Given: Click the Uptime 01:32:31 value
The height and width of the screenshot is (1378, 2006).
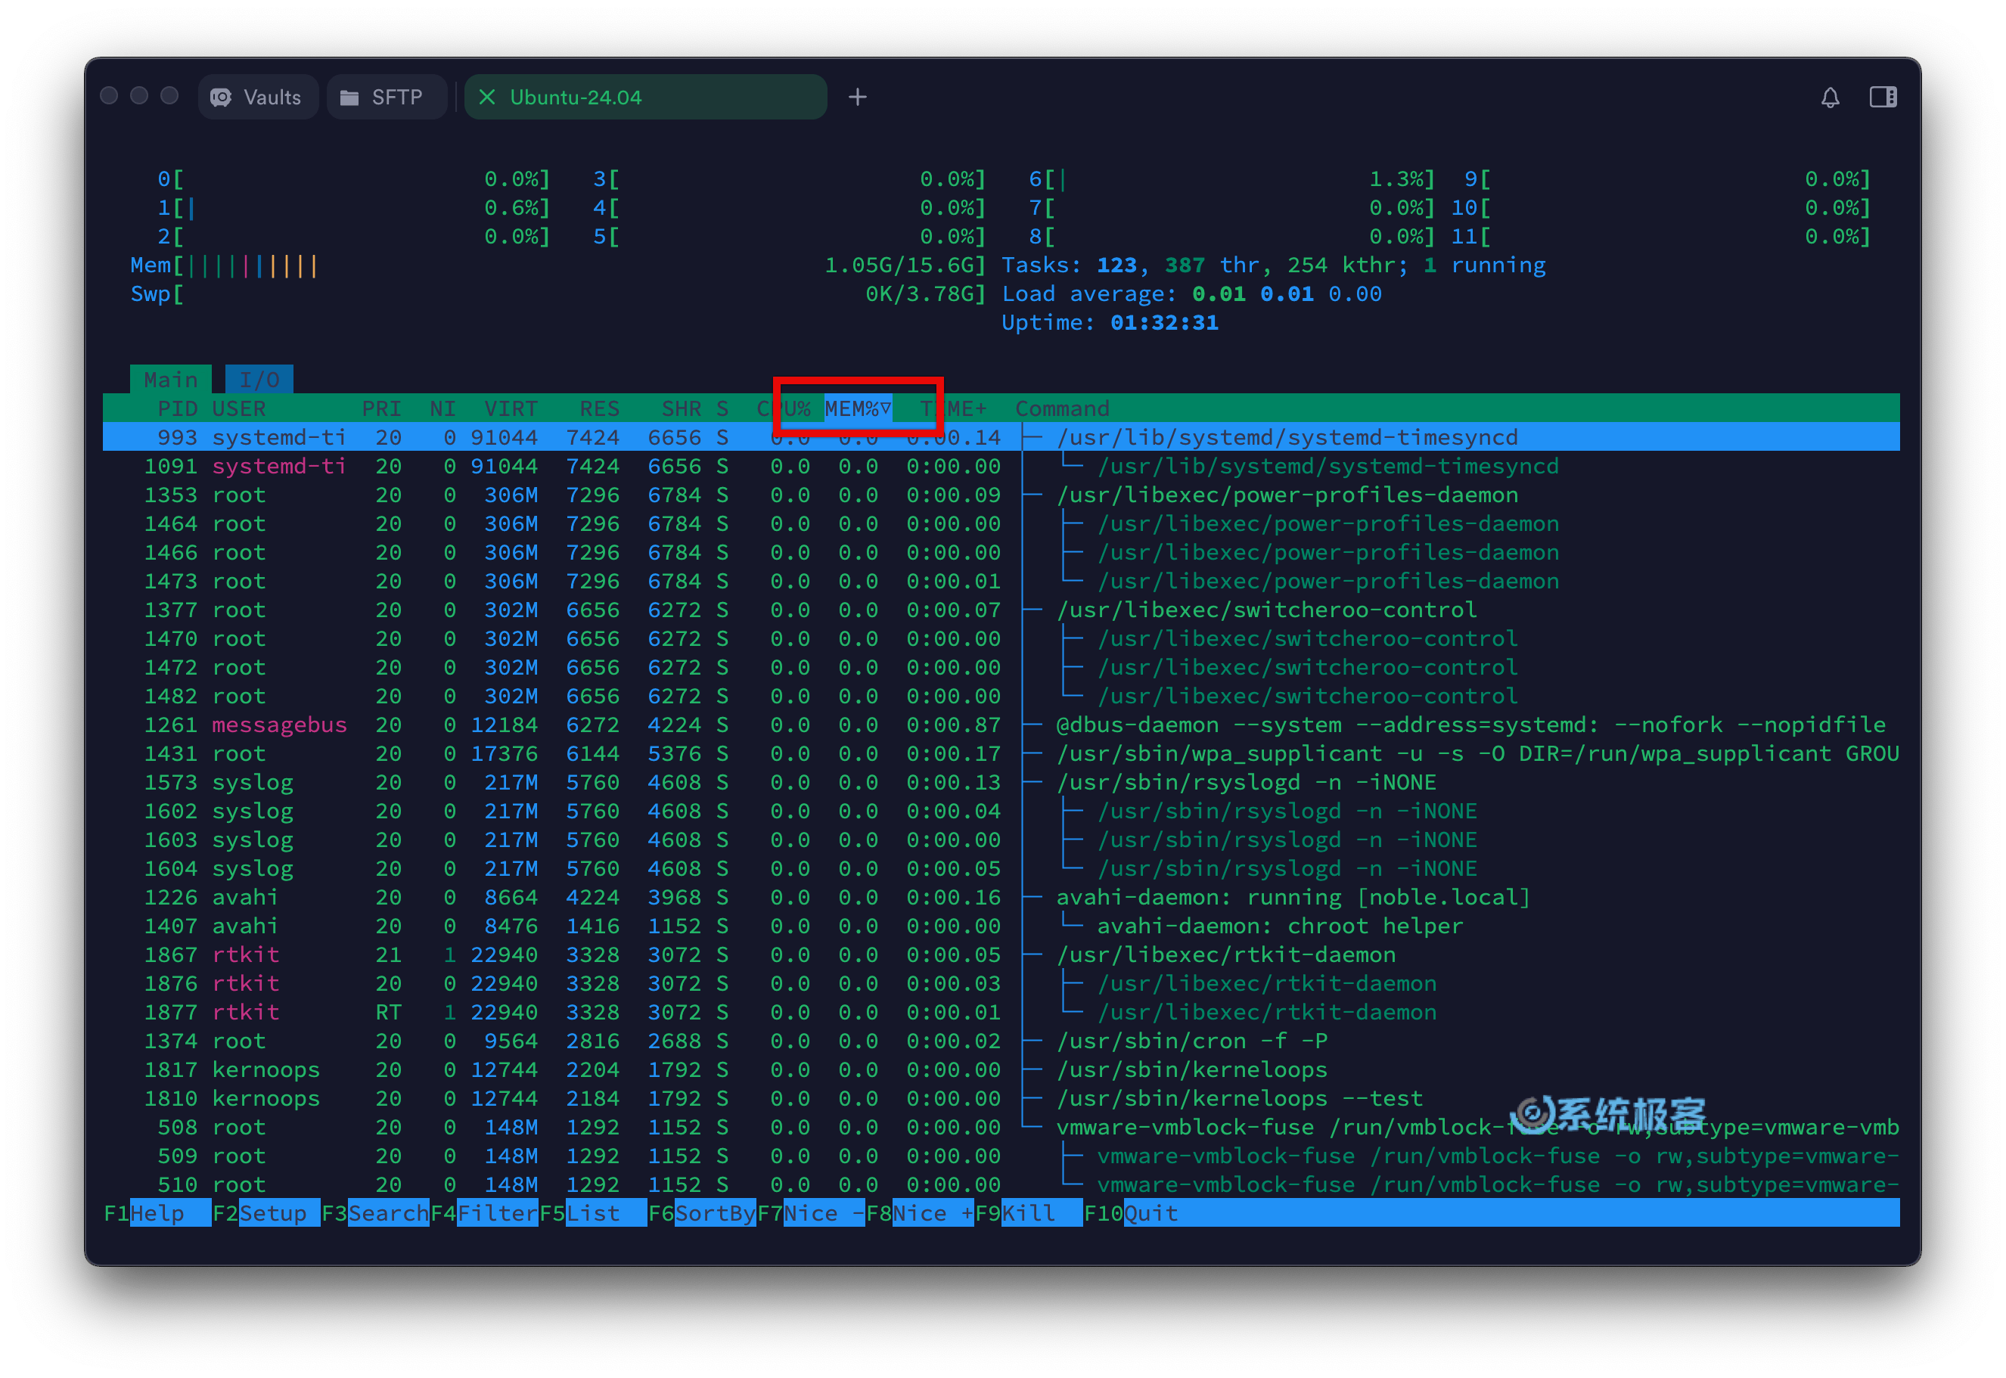Looking at the screenshot, I should 1164,322.
